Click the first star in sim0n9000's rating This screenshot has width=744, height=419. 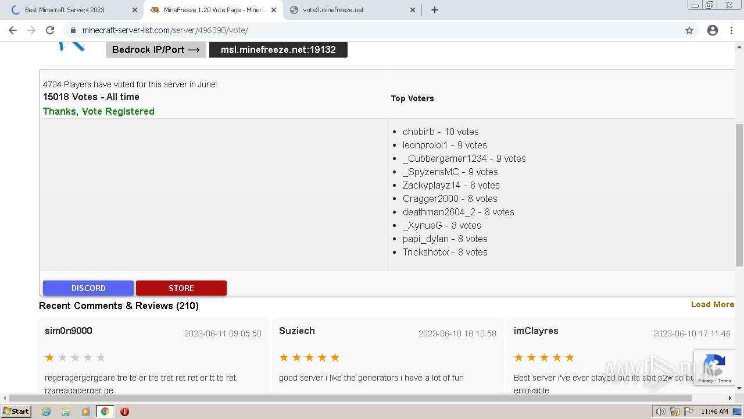pos(49,357)
